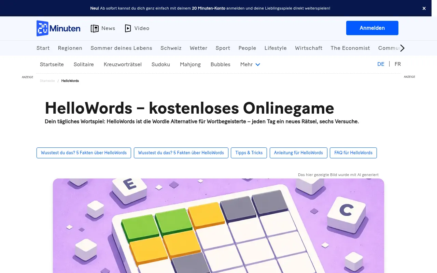The width and height of the screenshot is (437, 273).
Task: Click the Video play icon
Action: (128, 28)
